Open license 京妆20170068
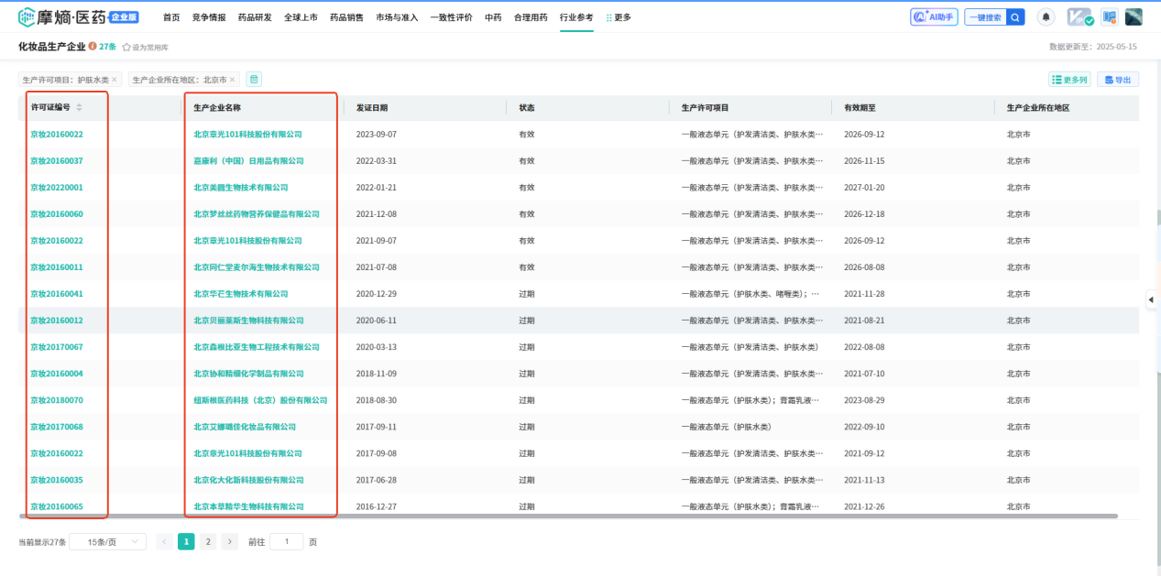1161x576 pixels. pyautogui.click(x=57, y=427)
